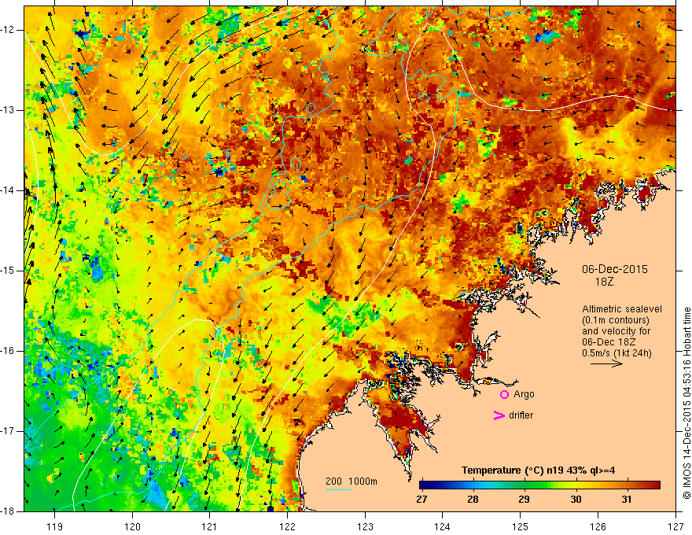Click the "200 1000m" bathymetry label
The width and height of the screenshot is (692, 535).
(x=352, y=481)
